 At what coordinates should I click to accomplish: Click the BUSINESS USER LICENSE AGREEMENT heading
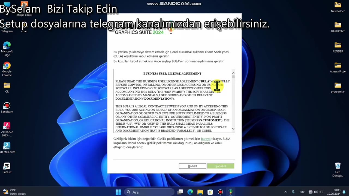click(x=172, y=73)
